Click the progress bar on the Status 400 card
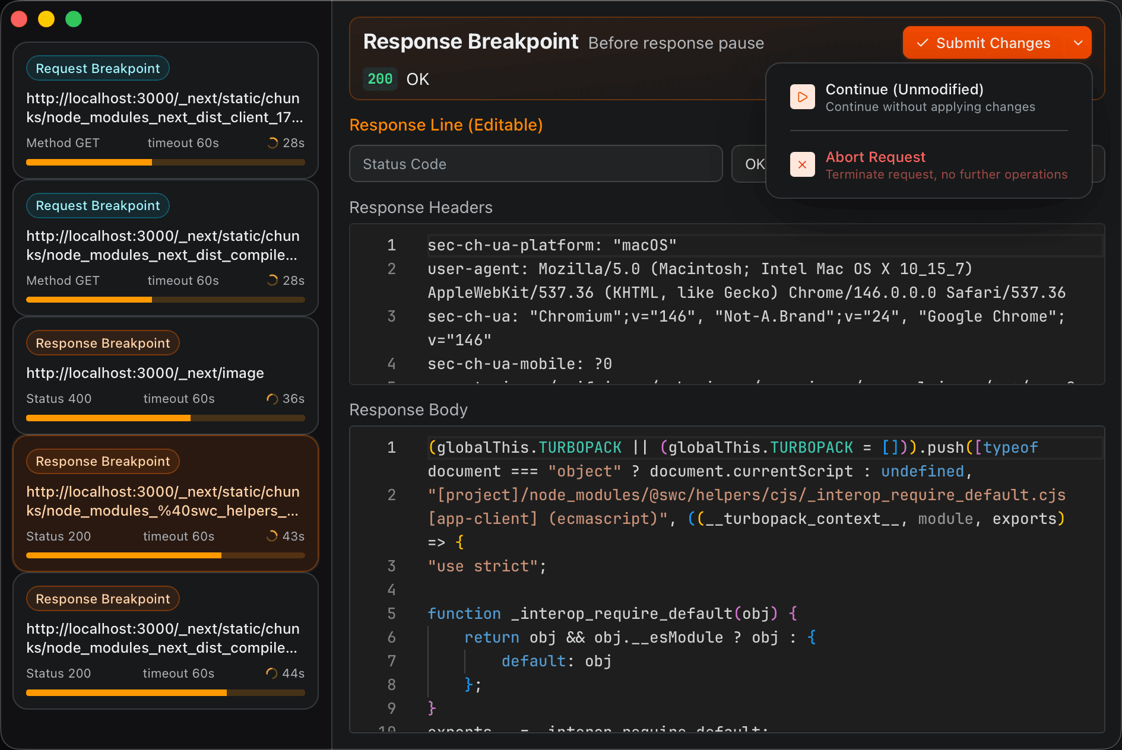Screen dimensions: 1122x750 pos(165,418)
